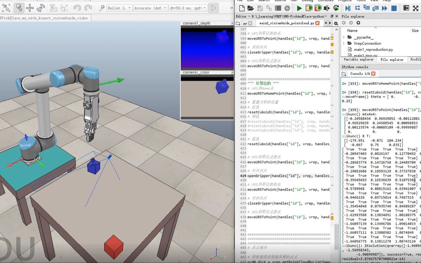Run the file with green play icon

(299, 8)
